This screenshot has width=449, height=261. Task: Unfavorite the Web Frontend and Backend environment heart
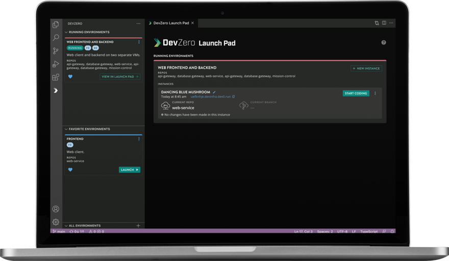click(70, 76)
